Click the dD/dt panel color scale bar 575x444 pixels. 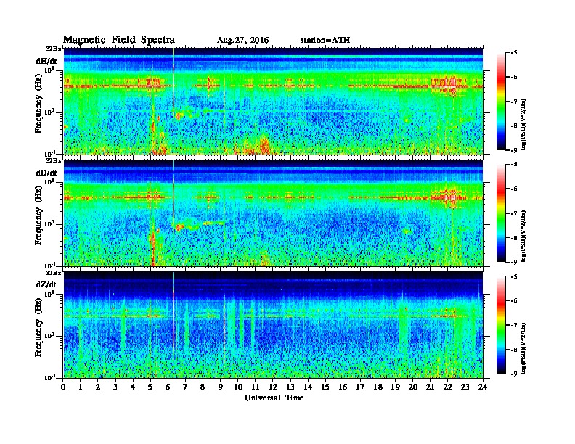click(x=501, y=213)
